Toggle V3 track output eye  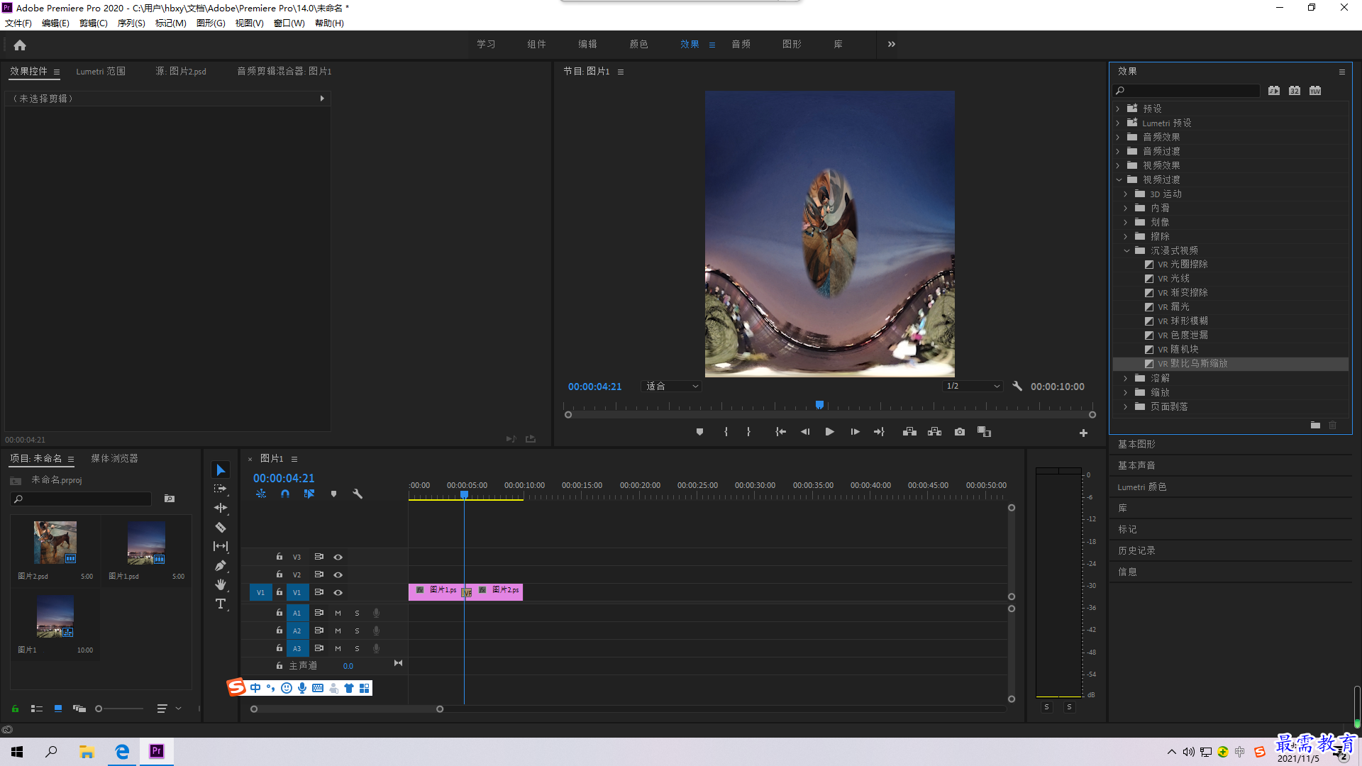pos(338,557)
